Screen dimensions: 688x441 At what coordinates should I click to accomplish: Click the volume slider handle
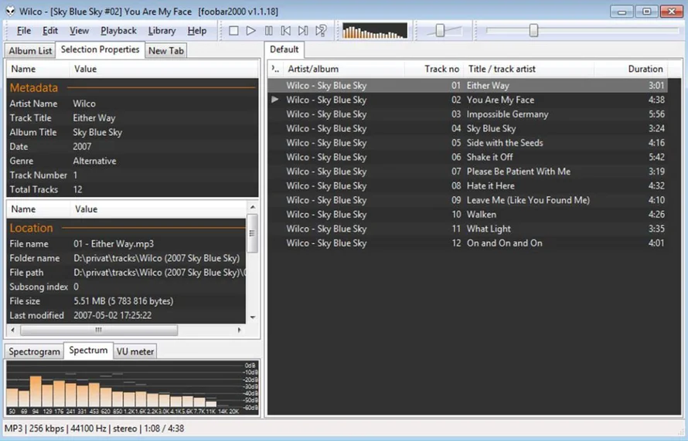(440, 31)
